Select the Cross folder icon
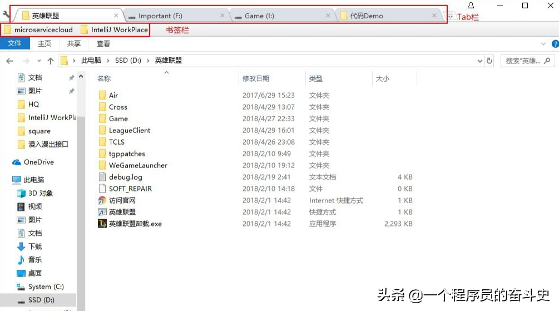The image size is (559, 311). point(102,107)
